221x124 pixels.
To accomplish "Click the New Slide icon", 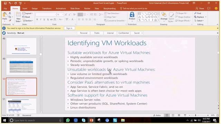I will (18, 15).
